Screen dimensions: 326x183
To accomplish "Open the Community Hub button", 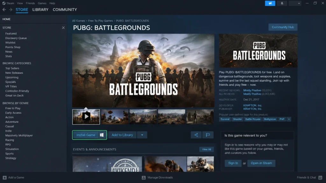I will pos(283,27).
